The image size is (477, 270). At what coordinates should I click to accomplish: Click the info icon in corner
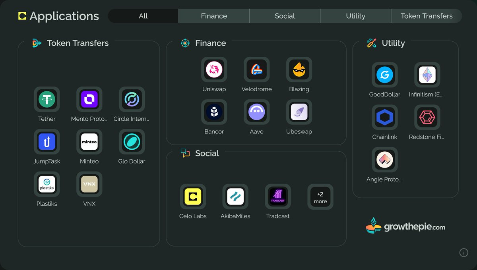pos(463,253)
